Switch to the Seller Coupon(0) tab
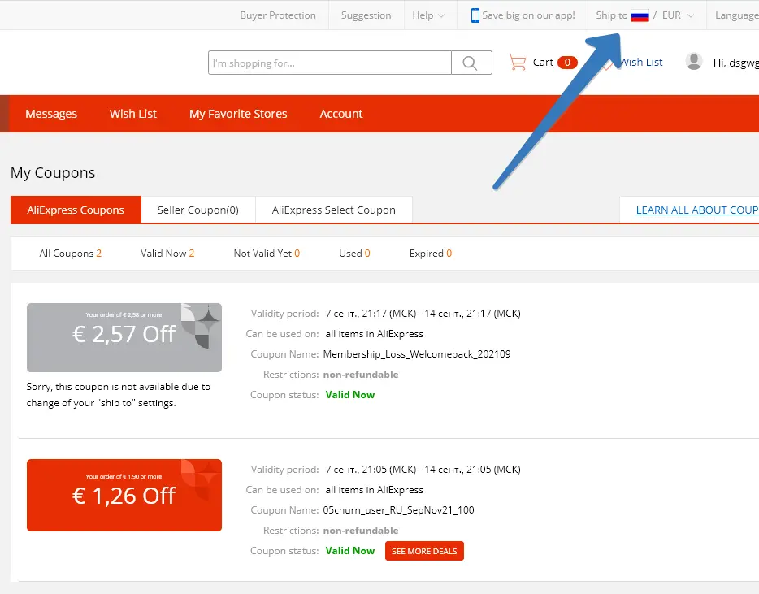 (198, 210)
